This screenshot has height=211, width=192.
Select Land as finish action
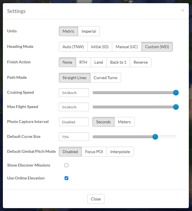pyautogui.click(x=99, y=62)
